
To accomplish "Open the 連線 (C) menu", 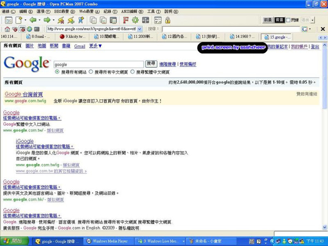I will click(x=9, y=11).
